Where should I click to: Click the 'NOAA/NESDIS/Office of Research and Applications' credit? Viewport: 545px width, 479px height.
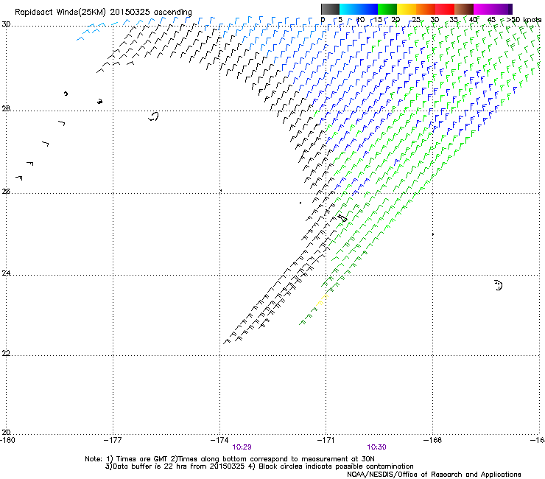click(434, 475)
